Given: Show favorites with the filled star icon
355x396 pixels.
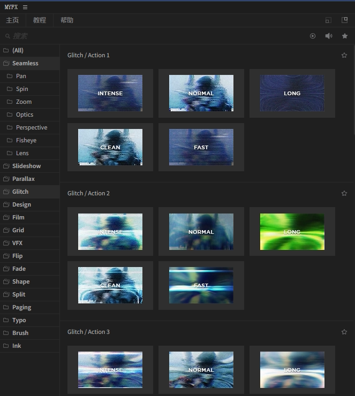Looking at the screenshot, I should pyautogui.click(x=345, y=36).
